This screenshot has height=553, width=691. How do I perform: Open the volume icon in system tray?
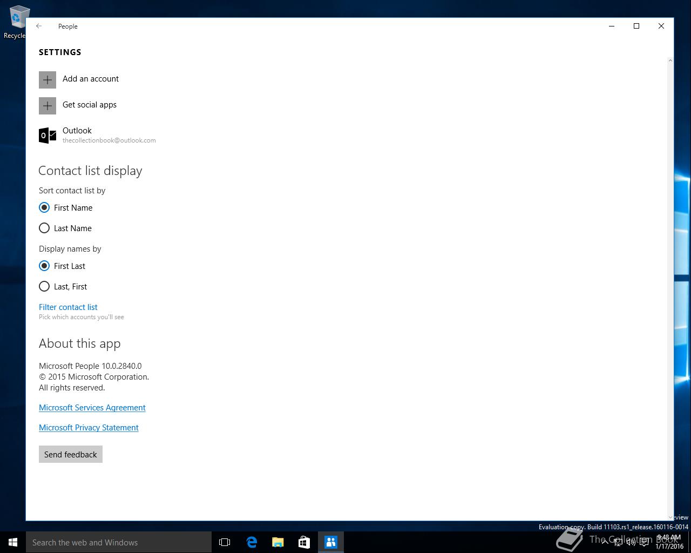(631, 542)
